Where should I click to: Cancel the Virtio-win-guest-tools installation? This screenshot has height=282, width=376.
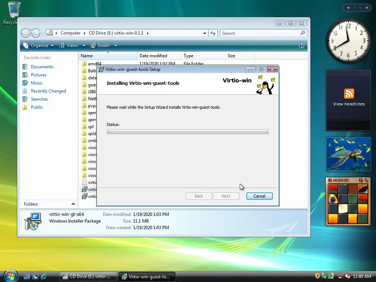[260, 196]
